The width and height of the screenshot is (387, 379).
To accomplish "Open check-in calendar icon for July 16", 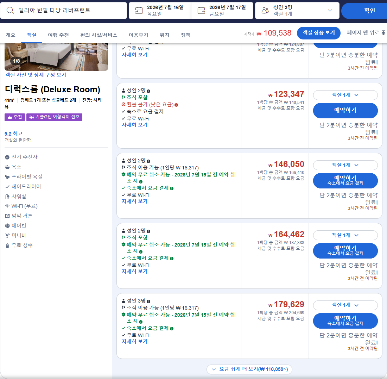I will pos(139,10).
